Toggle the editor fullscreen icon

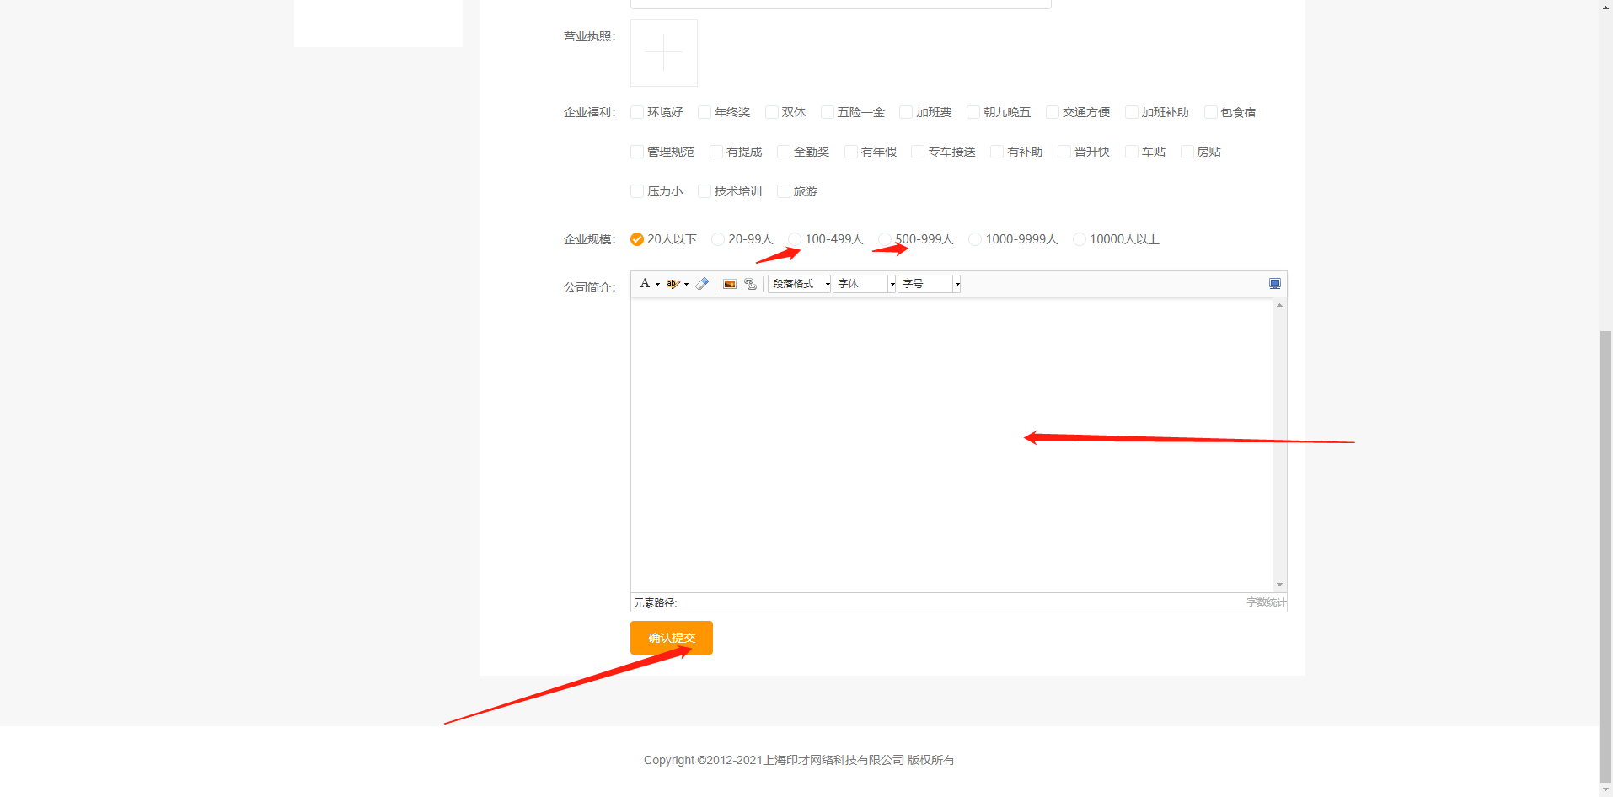tap(1274, 283)
